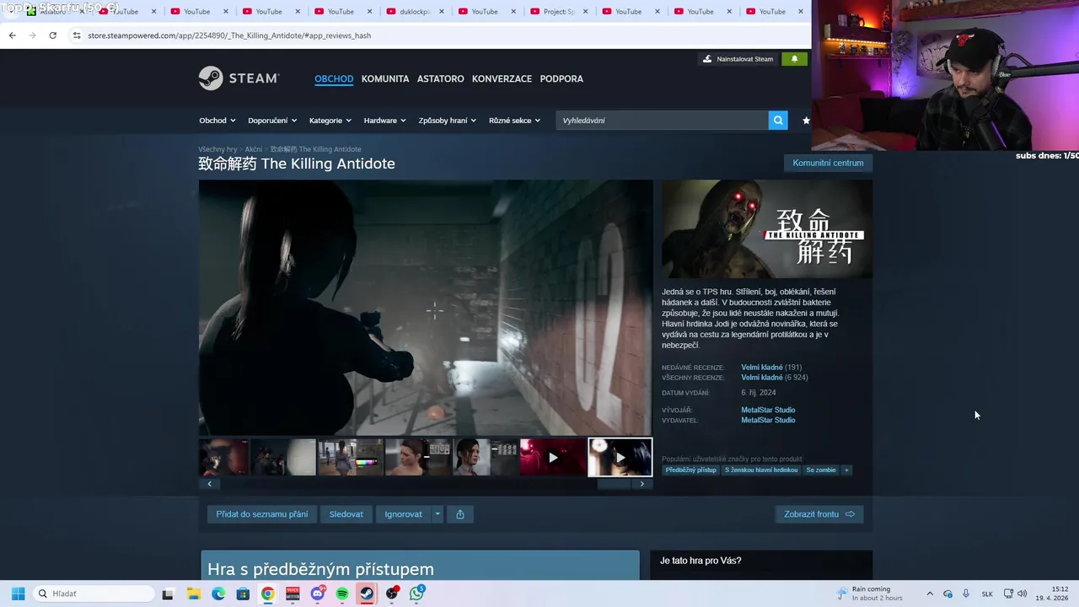Click the site info icon in the address bar
Screen dimensions: 1079x607
[77, 35]
